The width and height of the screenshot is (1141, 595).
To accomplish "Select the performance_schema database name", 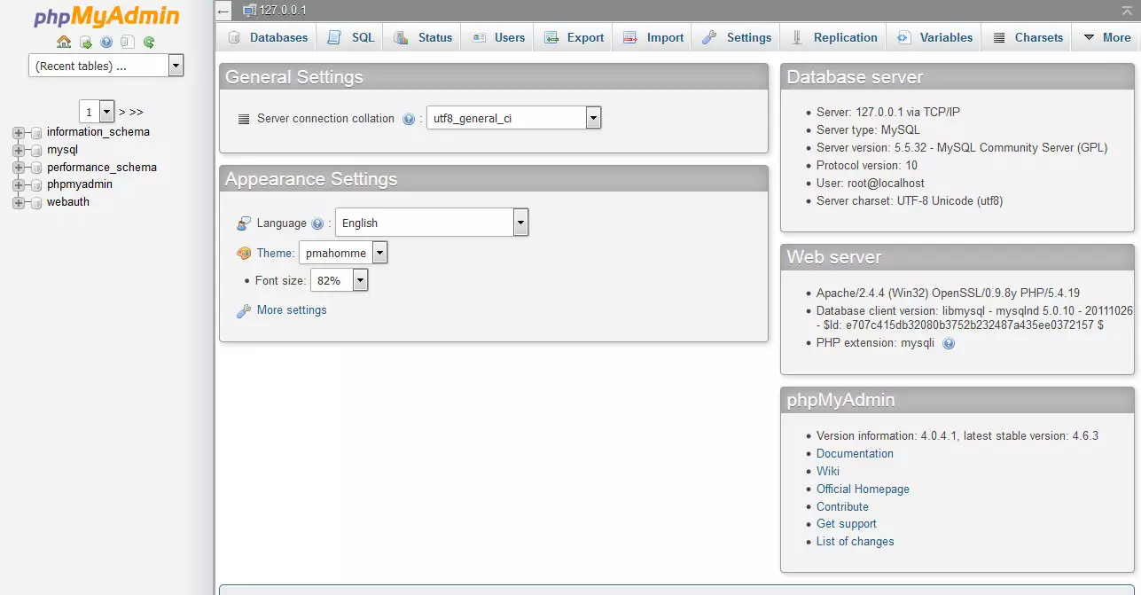I will [102, 168].
